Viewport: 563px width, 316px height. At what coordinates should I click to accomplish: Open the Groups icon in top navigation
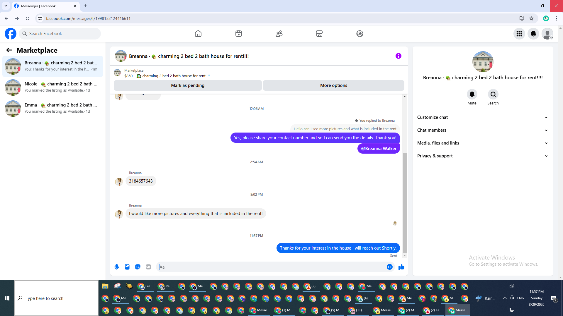(x=360, y=34)
